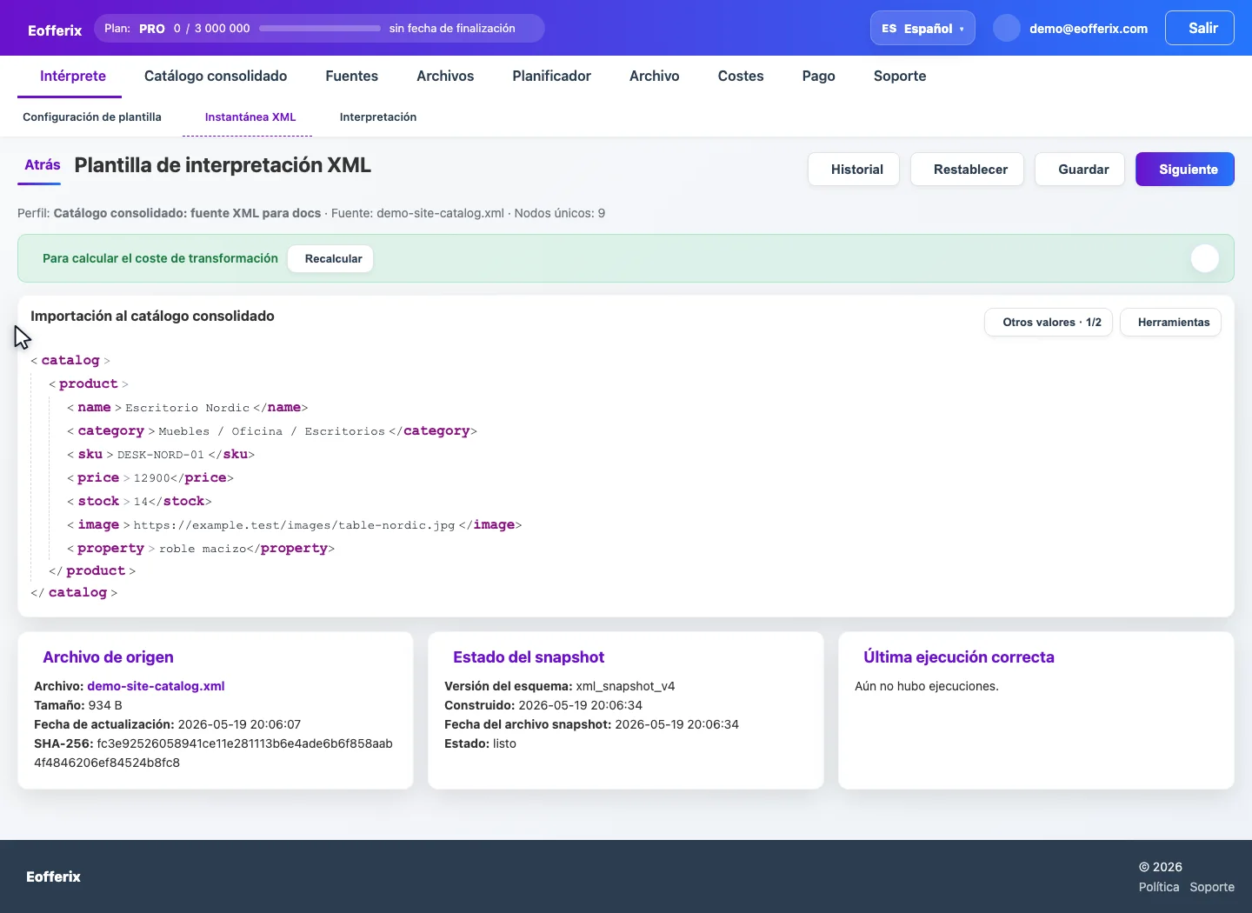1252x913 pixels.
Task: Click the 'Estado: listo' status text
Action: click(480, 743)
